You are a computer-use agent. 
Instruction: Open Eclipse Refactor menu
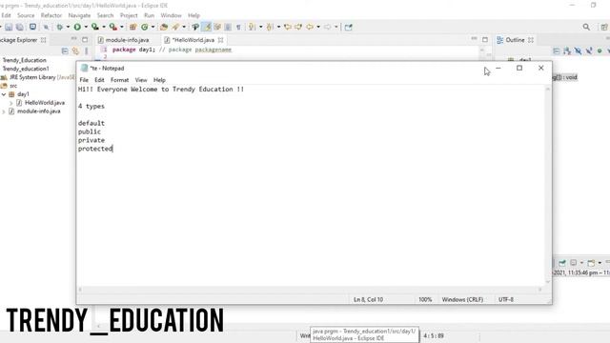coord(51,15)
